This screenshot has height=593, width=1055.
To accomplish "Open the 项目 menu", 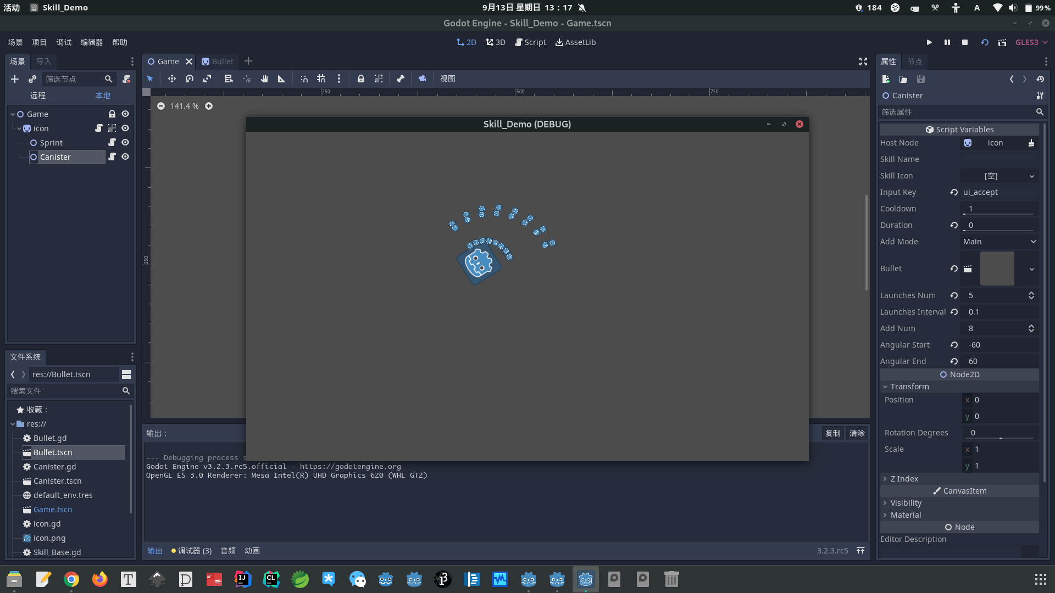I will coord(39,42).
